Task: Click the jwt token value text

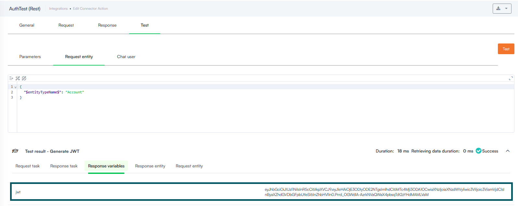Action: (384, 192)
